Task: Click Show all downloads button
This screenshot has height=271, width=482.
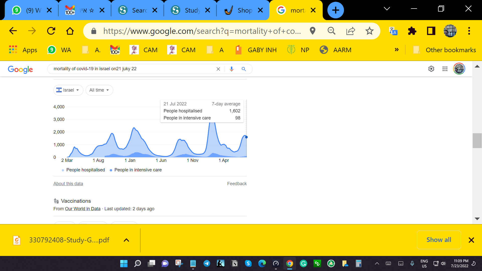Action: pos(439,240)
